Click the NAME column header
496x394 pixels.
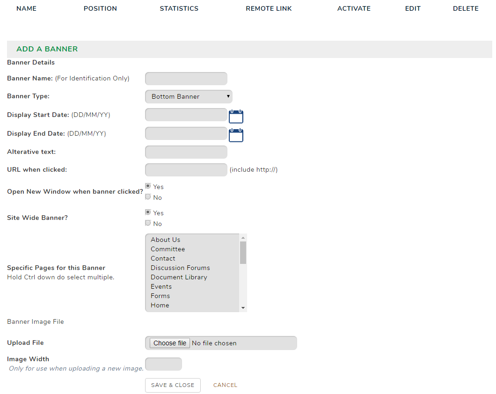tap(26, 8)
